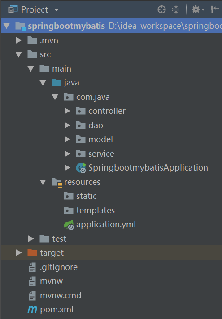Collapse the java folder arrow
This screenshot has width=222, height=319.
43,83
